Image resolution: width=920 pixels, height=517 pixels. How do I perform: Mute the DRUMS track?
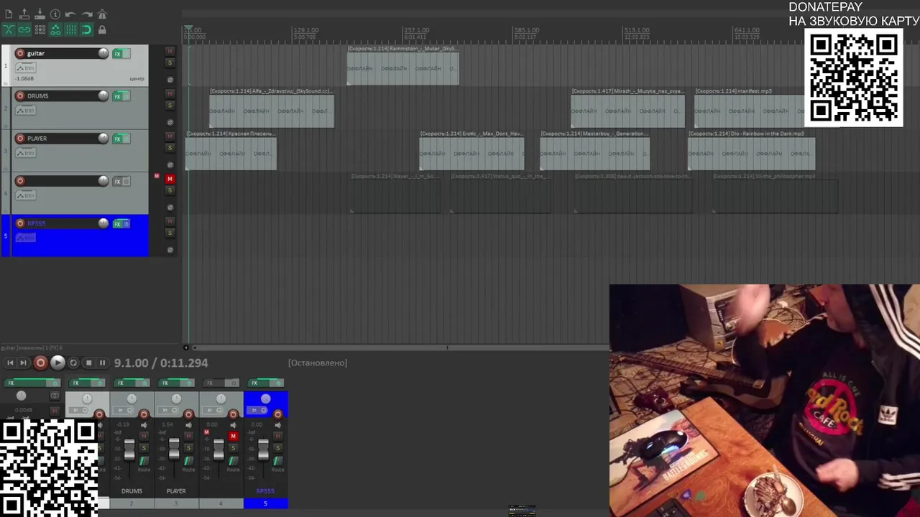click(x=170, y=93)
